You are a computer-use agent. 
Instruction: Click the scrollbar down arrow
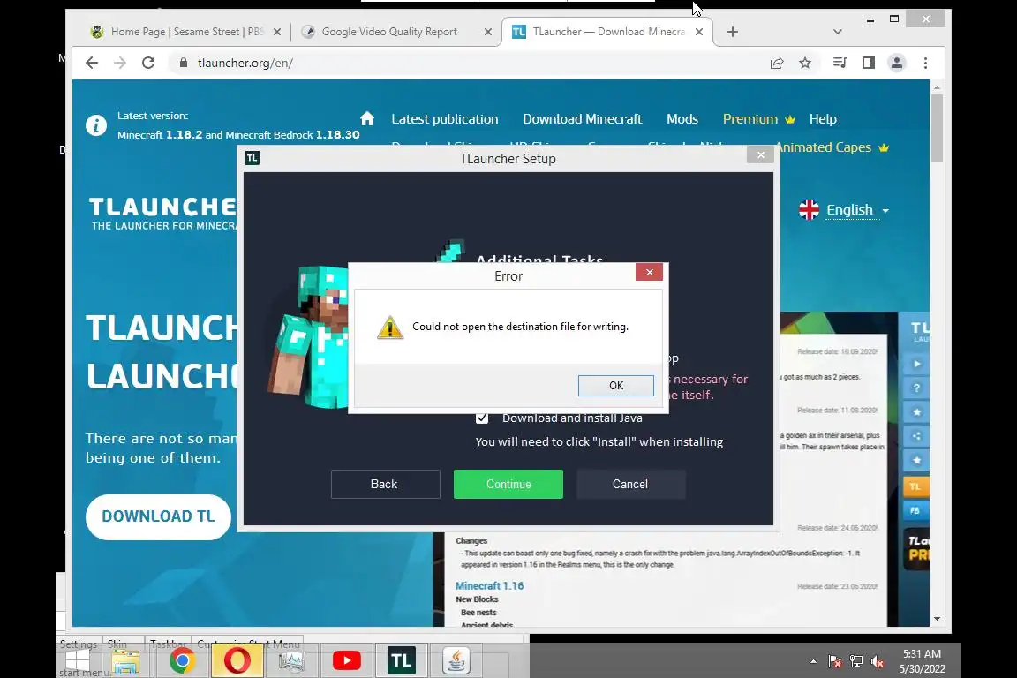pyautogui.click(x=937, y=619)
